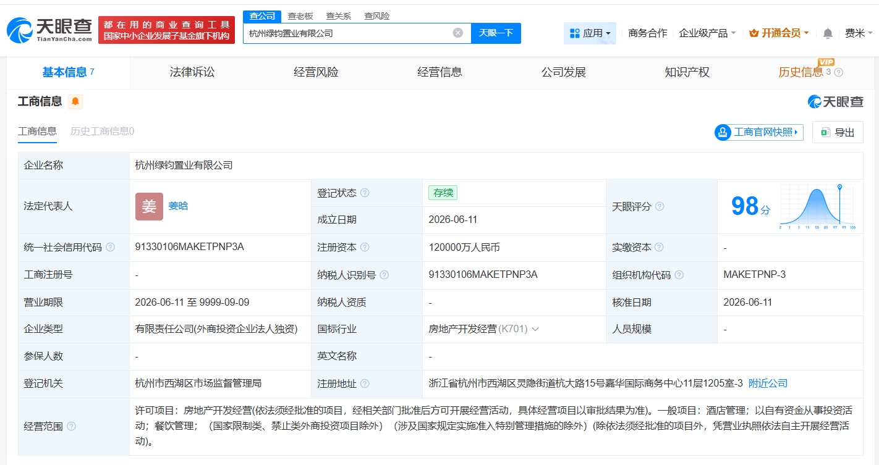Click the orange alert bell beside 工商信息
Viewport: 879px width, 465px height.
[75, 102]
